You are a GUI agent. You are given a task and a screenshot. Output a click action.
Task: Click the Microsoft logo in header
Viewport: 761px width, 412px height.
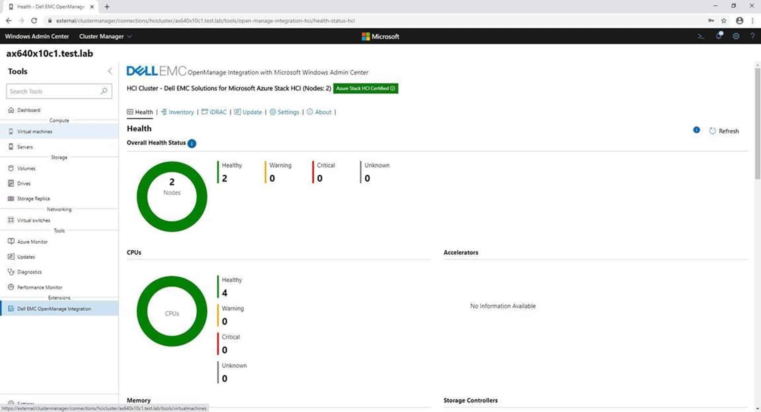click(380, 36)
